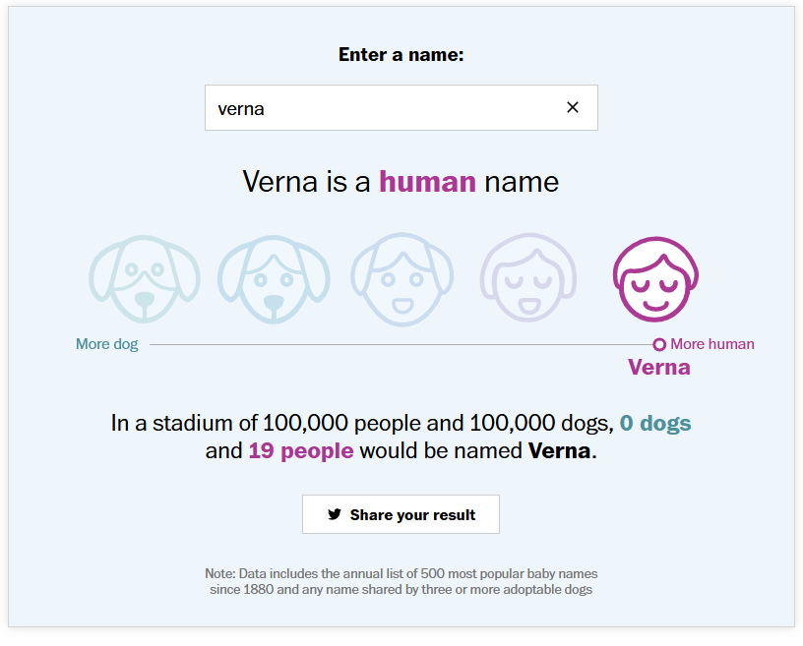Choose the middle half-dog half-human face icon
The width and height of the screenshot is (803, 646).
pos(401,278)
